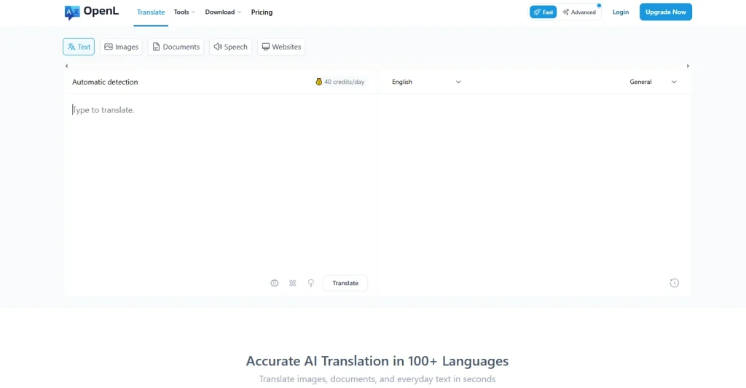This screenshot has height=388, width=746.
Task: Open the Download menu
Action: pos(223,12)
